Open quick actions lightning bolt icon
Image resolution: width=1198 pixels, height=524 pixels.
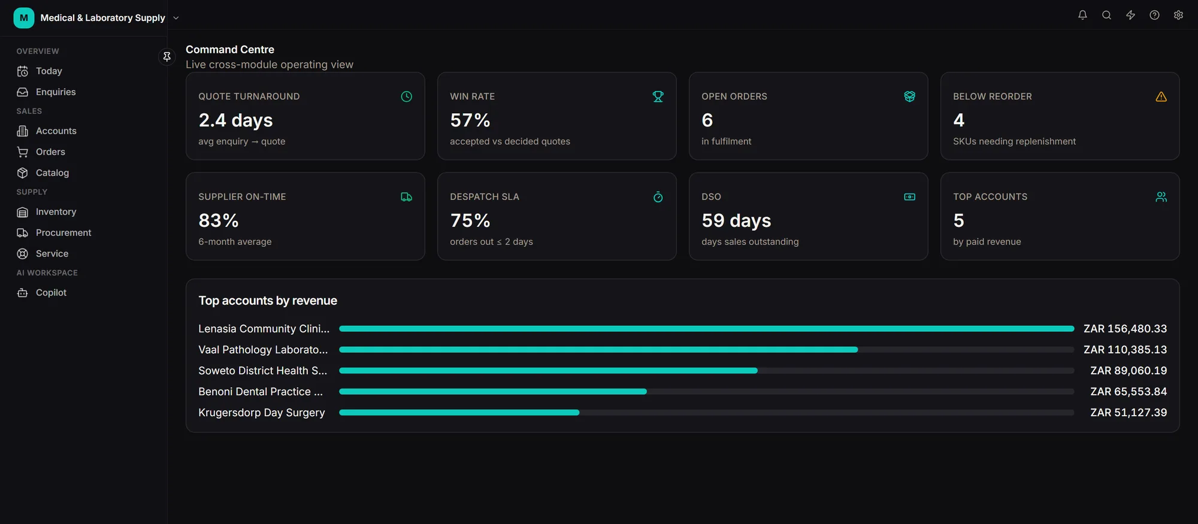pyautogui.click(x=1130, y=15)
